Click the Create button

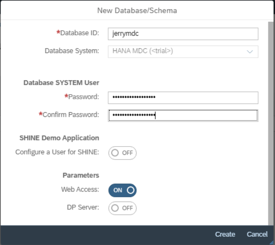tap(225, 234)
